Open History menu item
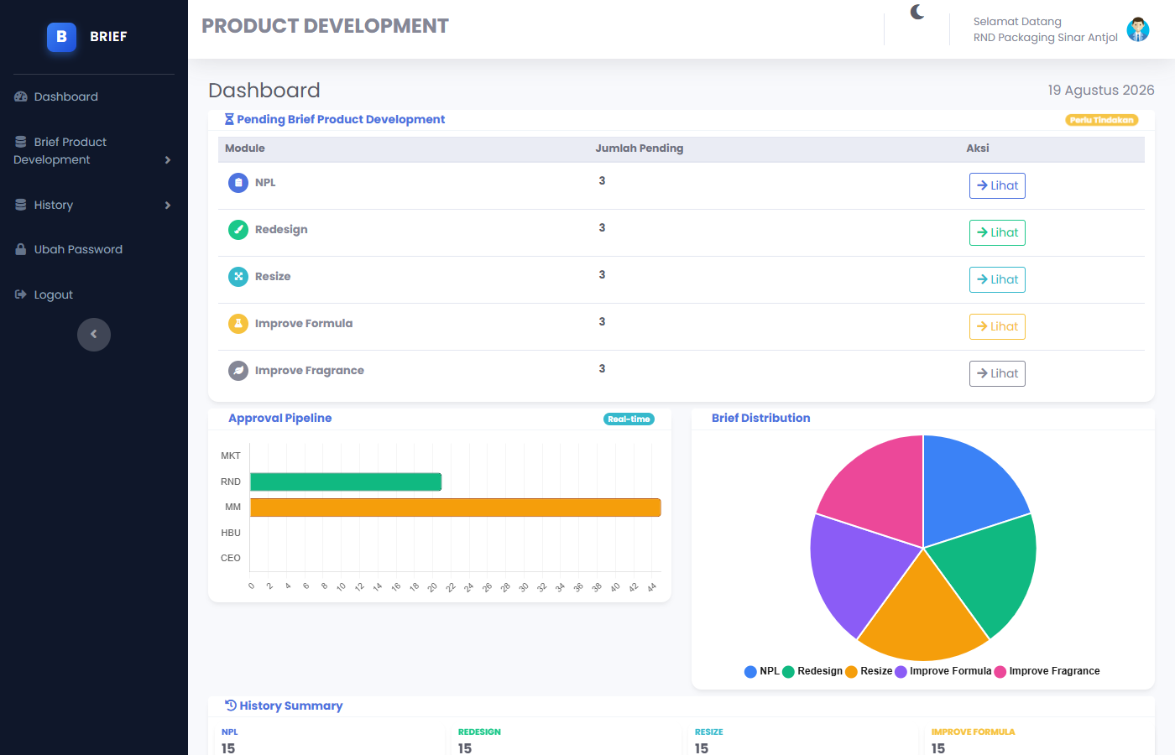1175x755 pixels. tap(94, 205)
